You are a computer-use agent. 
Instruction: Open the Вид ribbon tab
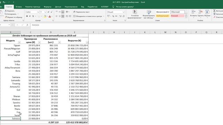coord(83,7)
